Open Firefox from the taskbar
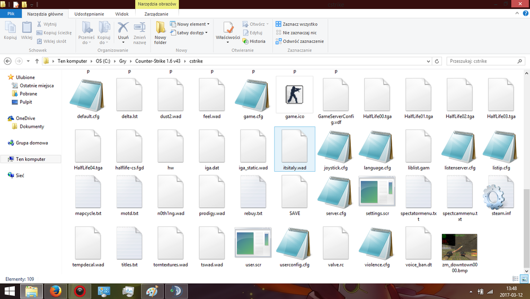This screenshot has height=299, width=530. tap(56, 291)
